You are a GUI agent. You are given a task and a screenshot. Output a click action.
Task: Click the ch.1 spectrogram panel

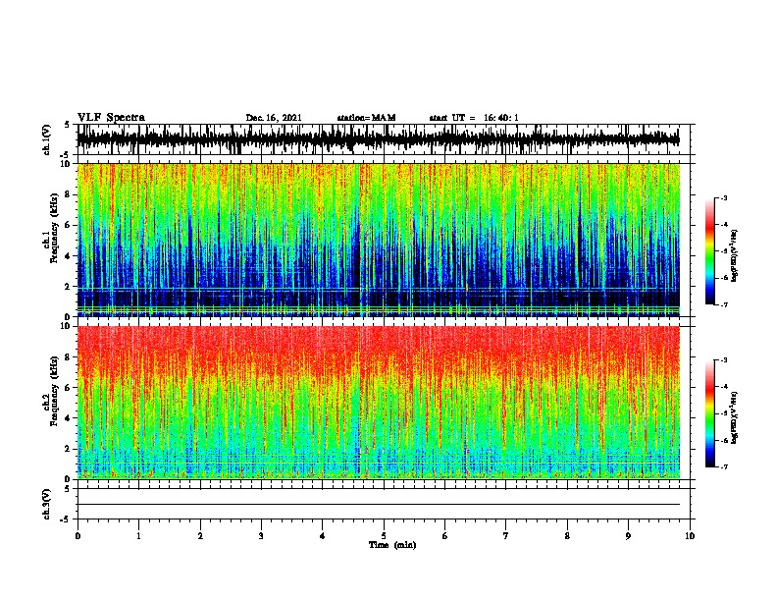click(x=379, y=240)
